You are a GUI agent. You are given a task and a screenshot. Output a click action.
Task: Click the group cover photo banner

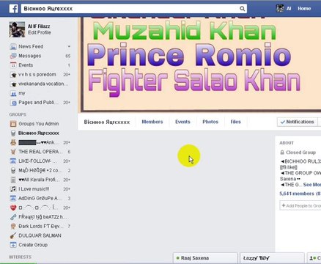200,65
